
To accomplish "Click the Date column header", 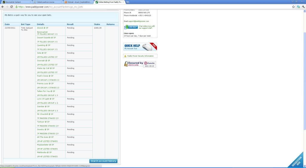I will 7,25.
